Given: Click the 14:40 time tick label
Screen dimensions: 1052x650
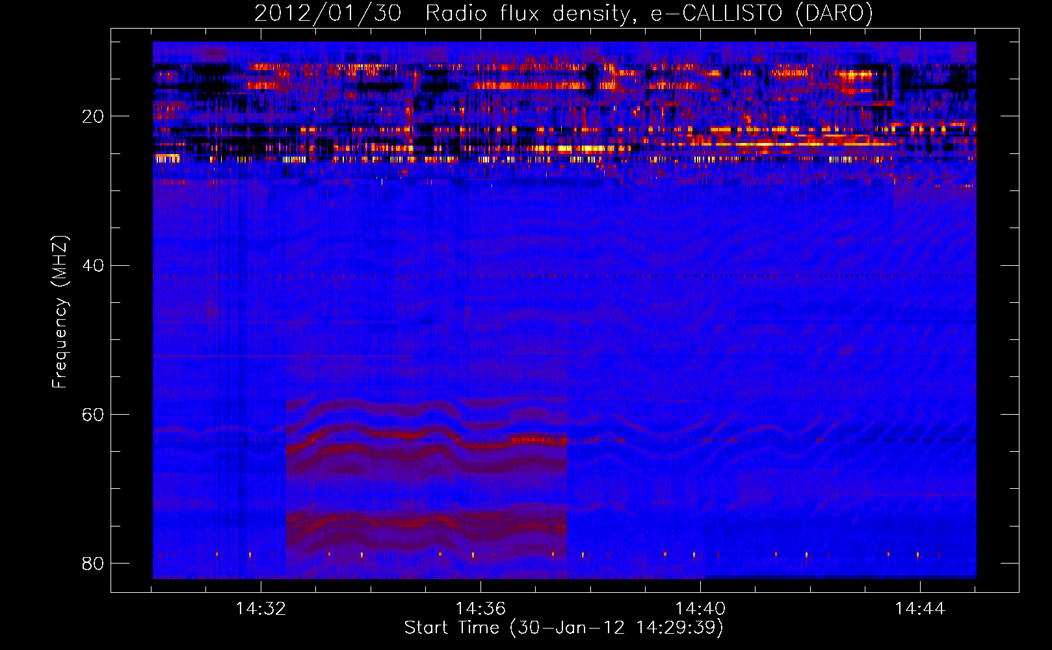Looking at the screenshot, I should pyautogui.click(x=700, y=609).
